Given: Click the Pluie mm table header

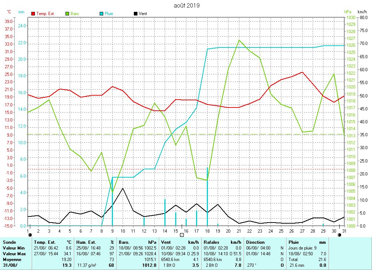Looking at the screenshot, I should 294,242.
